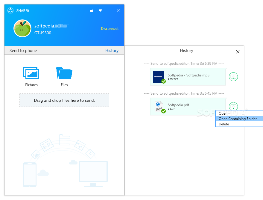Click the GT-I9300 device model text
The width and height of the screenshot is (263, 200).
click(43, 33)
